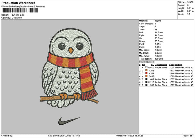Image resolution: width=195 pixels, height=138 pixels.
Task: Select the embroidered owl design preview
Action: coord(70,68)
